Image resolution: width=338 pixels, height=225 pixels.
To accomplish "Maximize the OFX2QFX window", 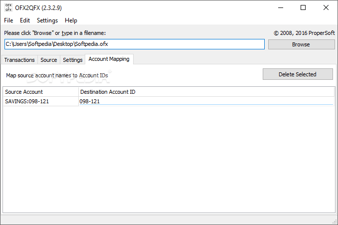I will (x=303, y=8).
